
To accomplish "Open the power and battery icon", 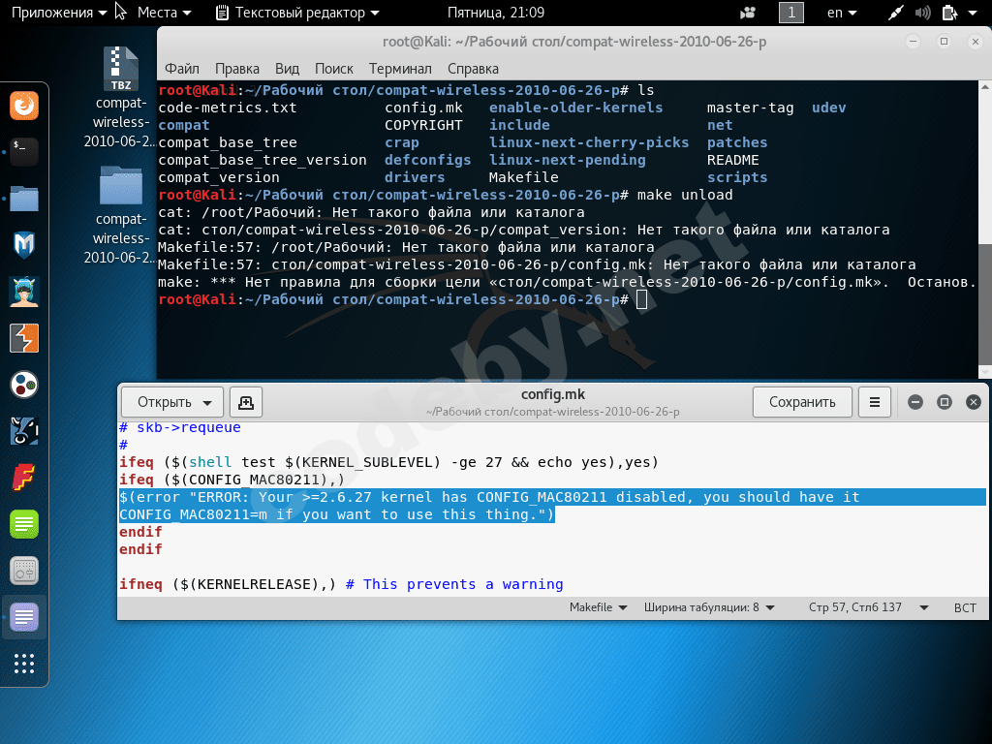I will 949,13.
